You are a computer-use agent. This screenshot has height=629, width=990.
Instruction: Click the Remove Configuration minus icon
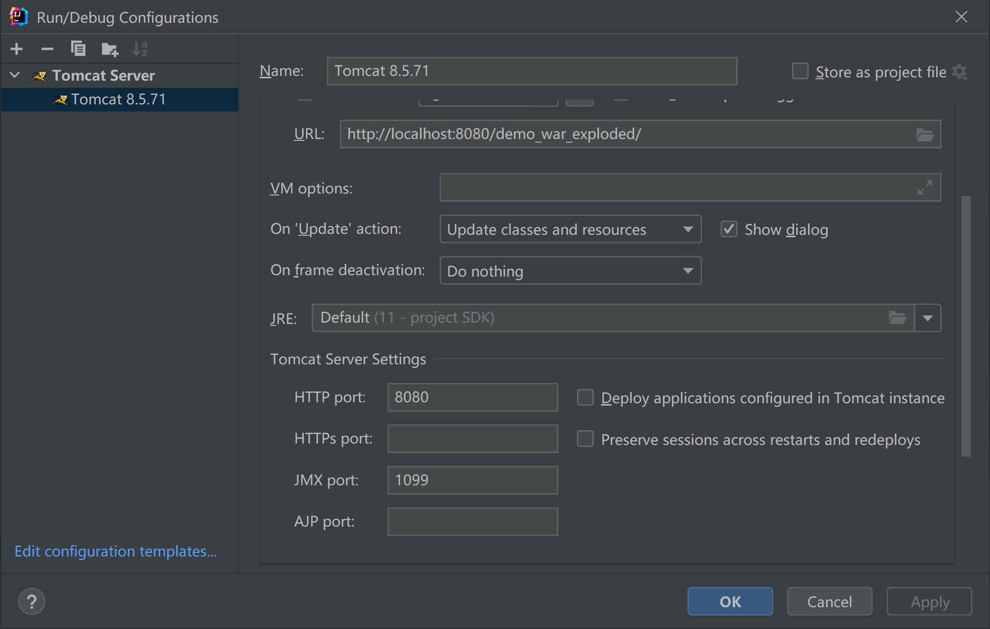[47, 49]
